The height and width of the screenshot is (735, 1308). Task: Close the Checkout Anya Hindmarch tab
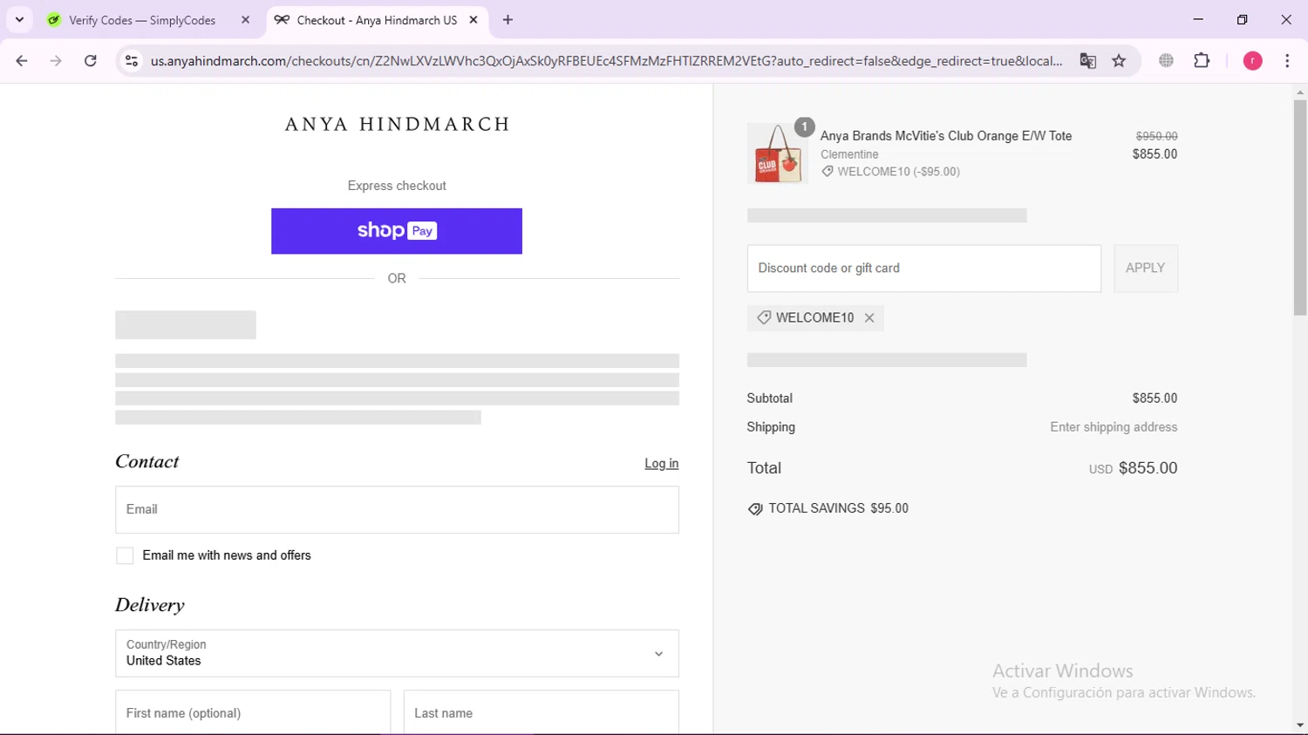pos(473,20)
